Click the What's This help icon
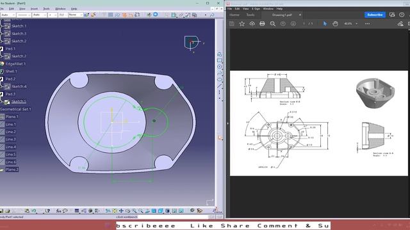 pyautogui.click(x=47, y=211)
